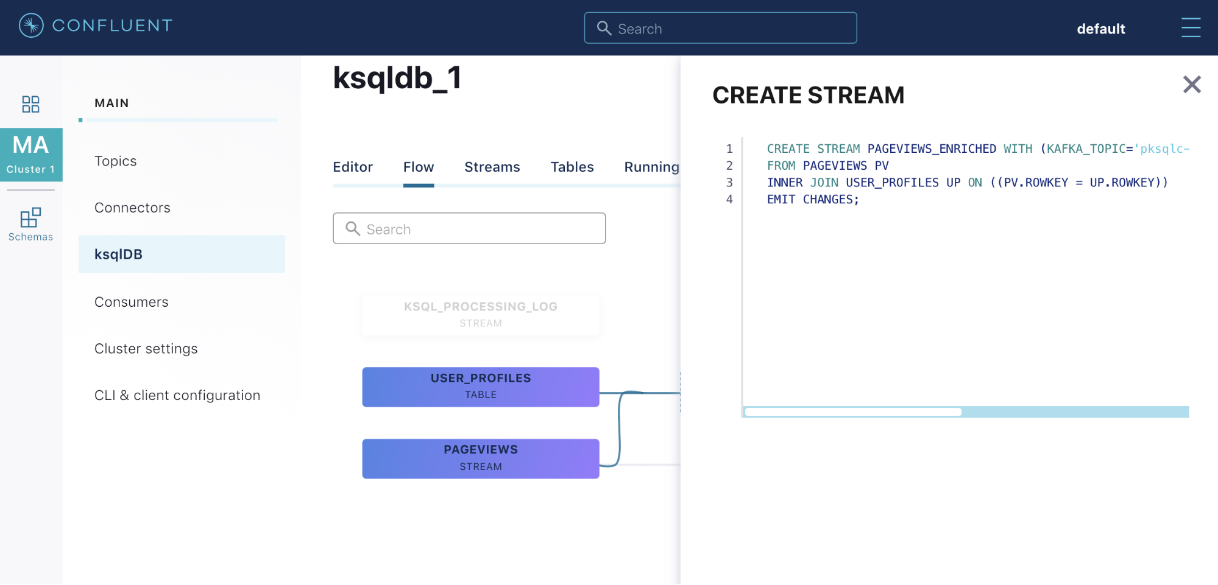Open CLI & client configuration

177,395
